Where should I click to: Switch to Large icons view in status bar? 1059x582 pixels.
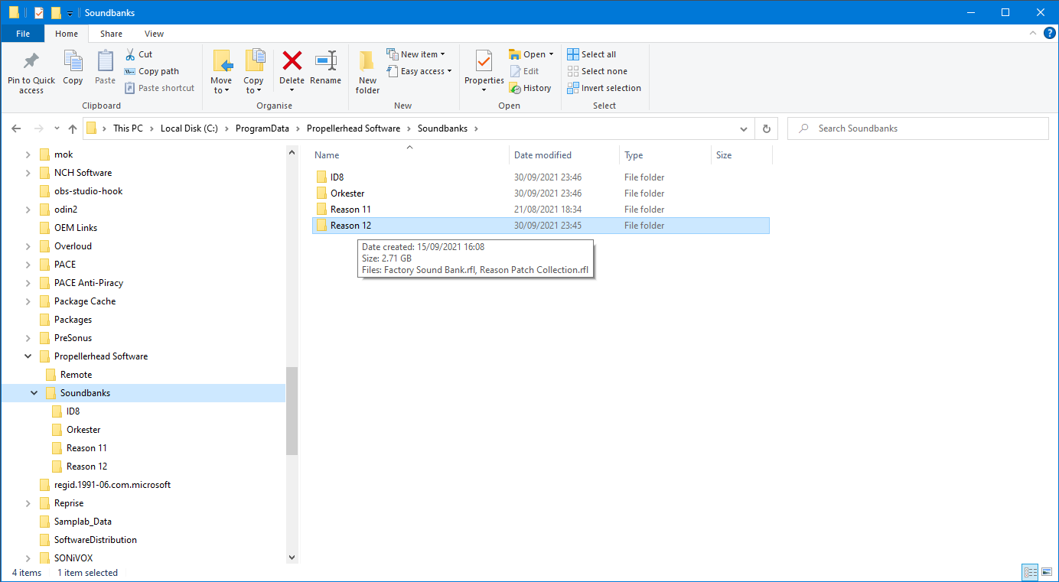[x=1047, y=572]
